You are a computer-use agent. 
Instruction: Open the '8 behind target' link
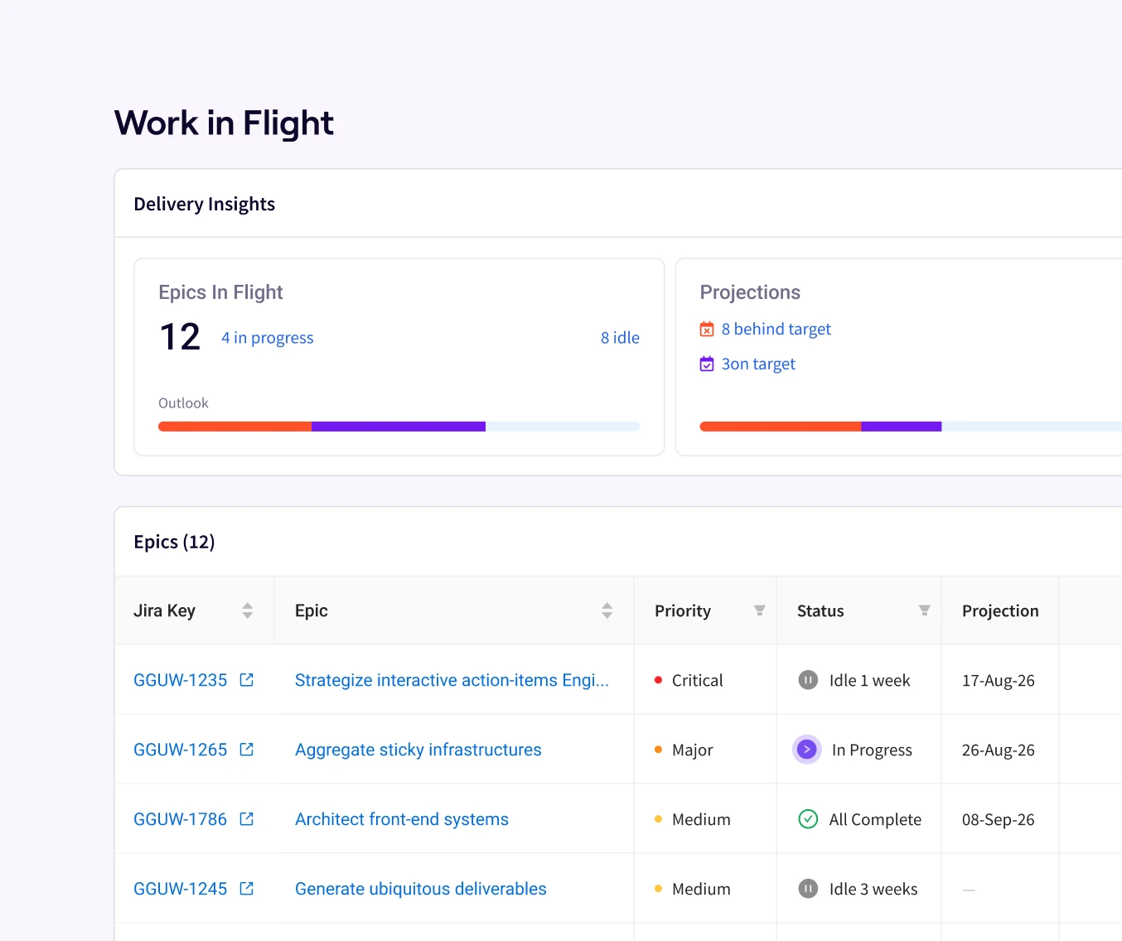pyautogui.click(x=776, y=330)
